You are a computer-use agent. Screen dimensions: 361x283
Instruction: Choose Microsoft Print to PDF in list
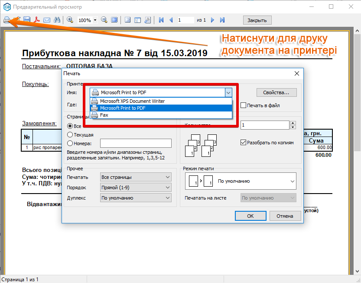click(161, 108)
